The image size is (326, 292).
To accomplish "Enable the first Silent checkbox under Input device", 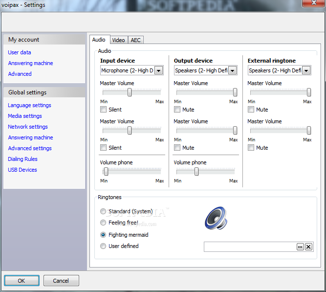I will (x=103, y=110).
